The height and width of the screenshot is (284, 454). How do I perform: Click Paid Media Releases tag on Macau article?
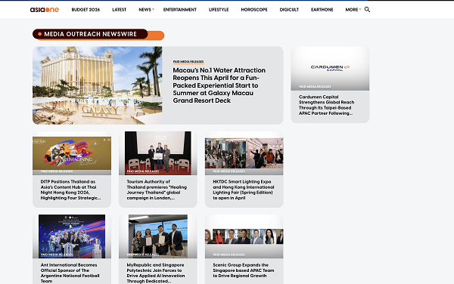pos(188,61)
